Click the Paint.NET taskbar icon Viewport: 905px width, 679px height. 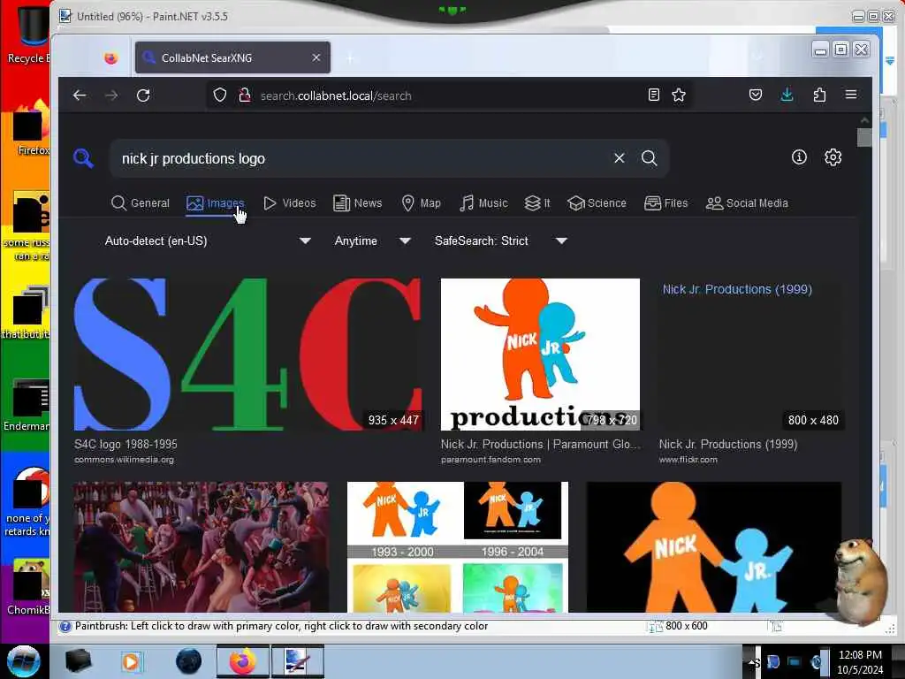point(297,661)
